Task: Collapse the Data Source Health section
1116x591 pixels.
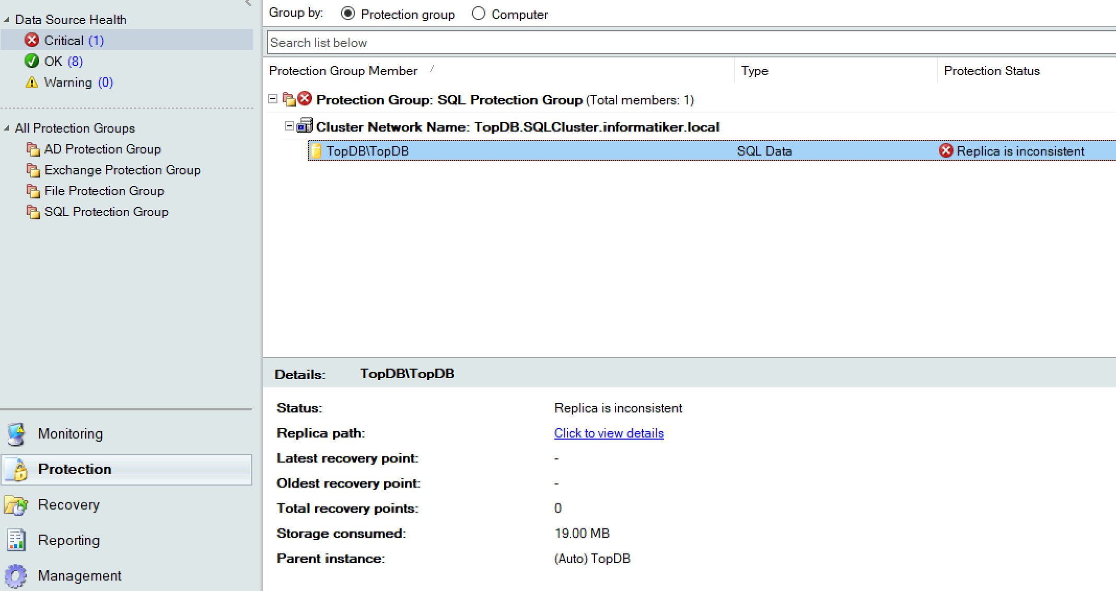Action: click(x=6, y=20)
